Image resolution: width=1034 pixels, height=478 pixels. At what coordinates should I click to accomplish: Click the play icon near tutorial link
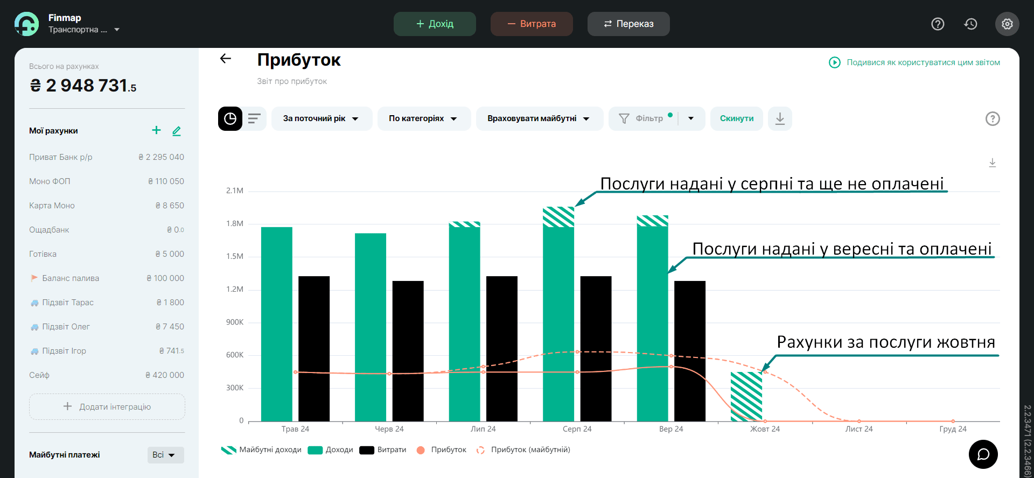click(835, 62)
